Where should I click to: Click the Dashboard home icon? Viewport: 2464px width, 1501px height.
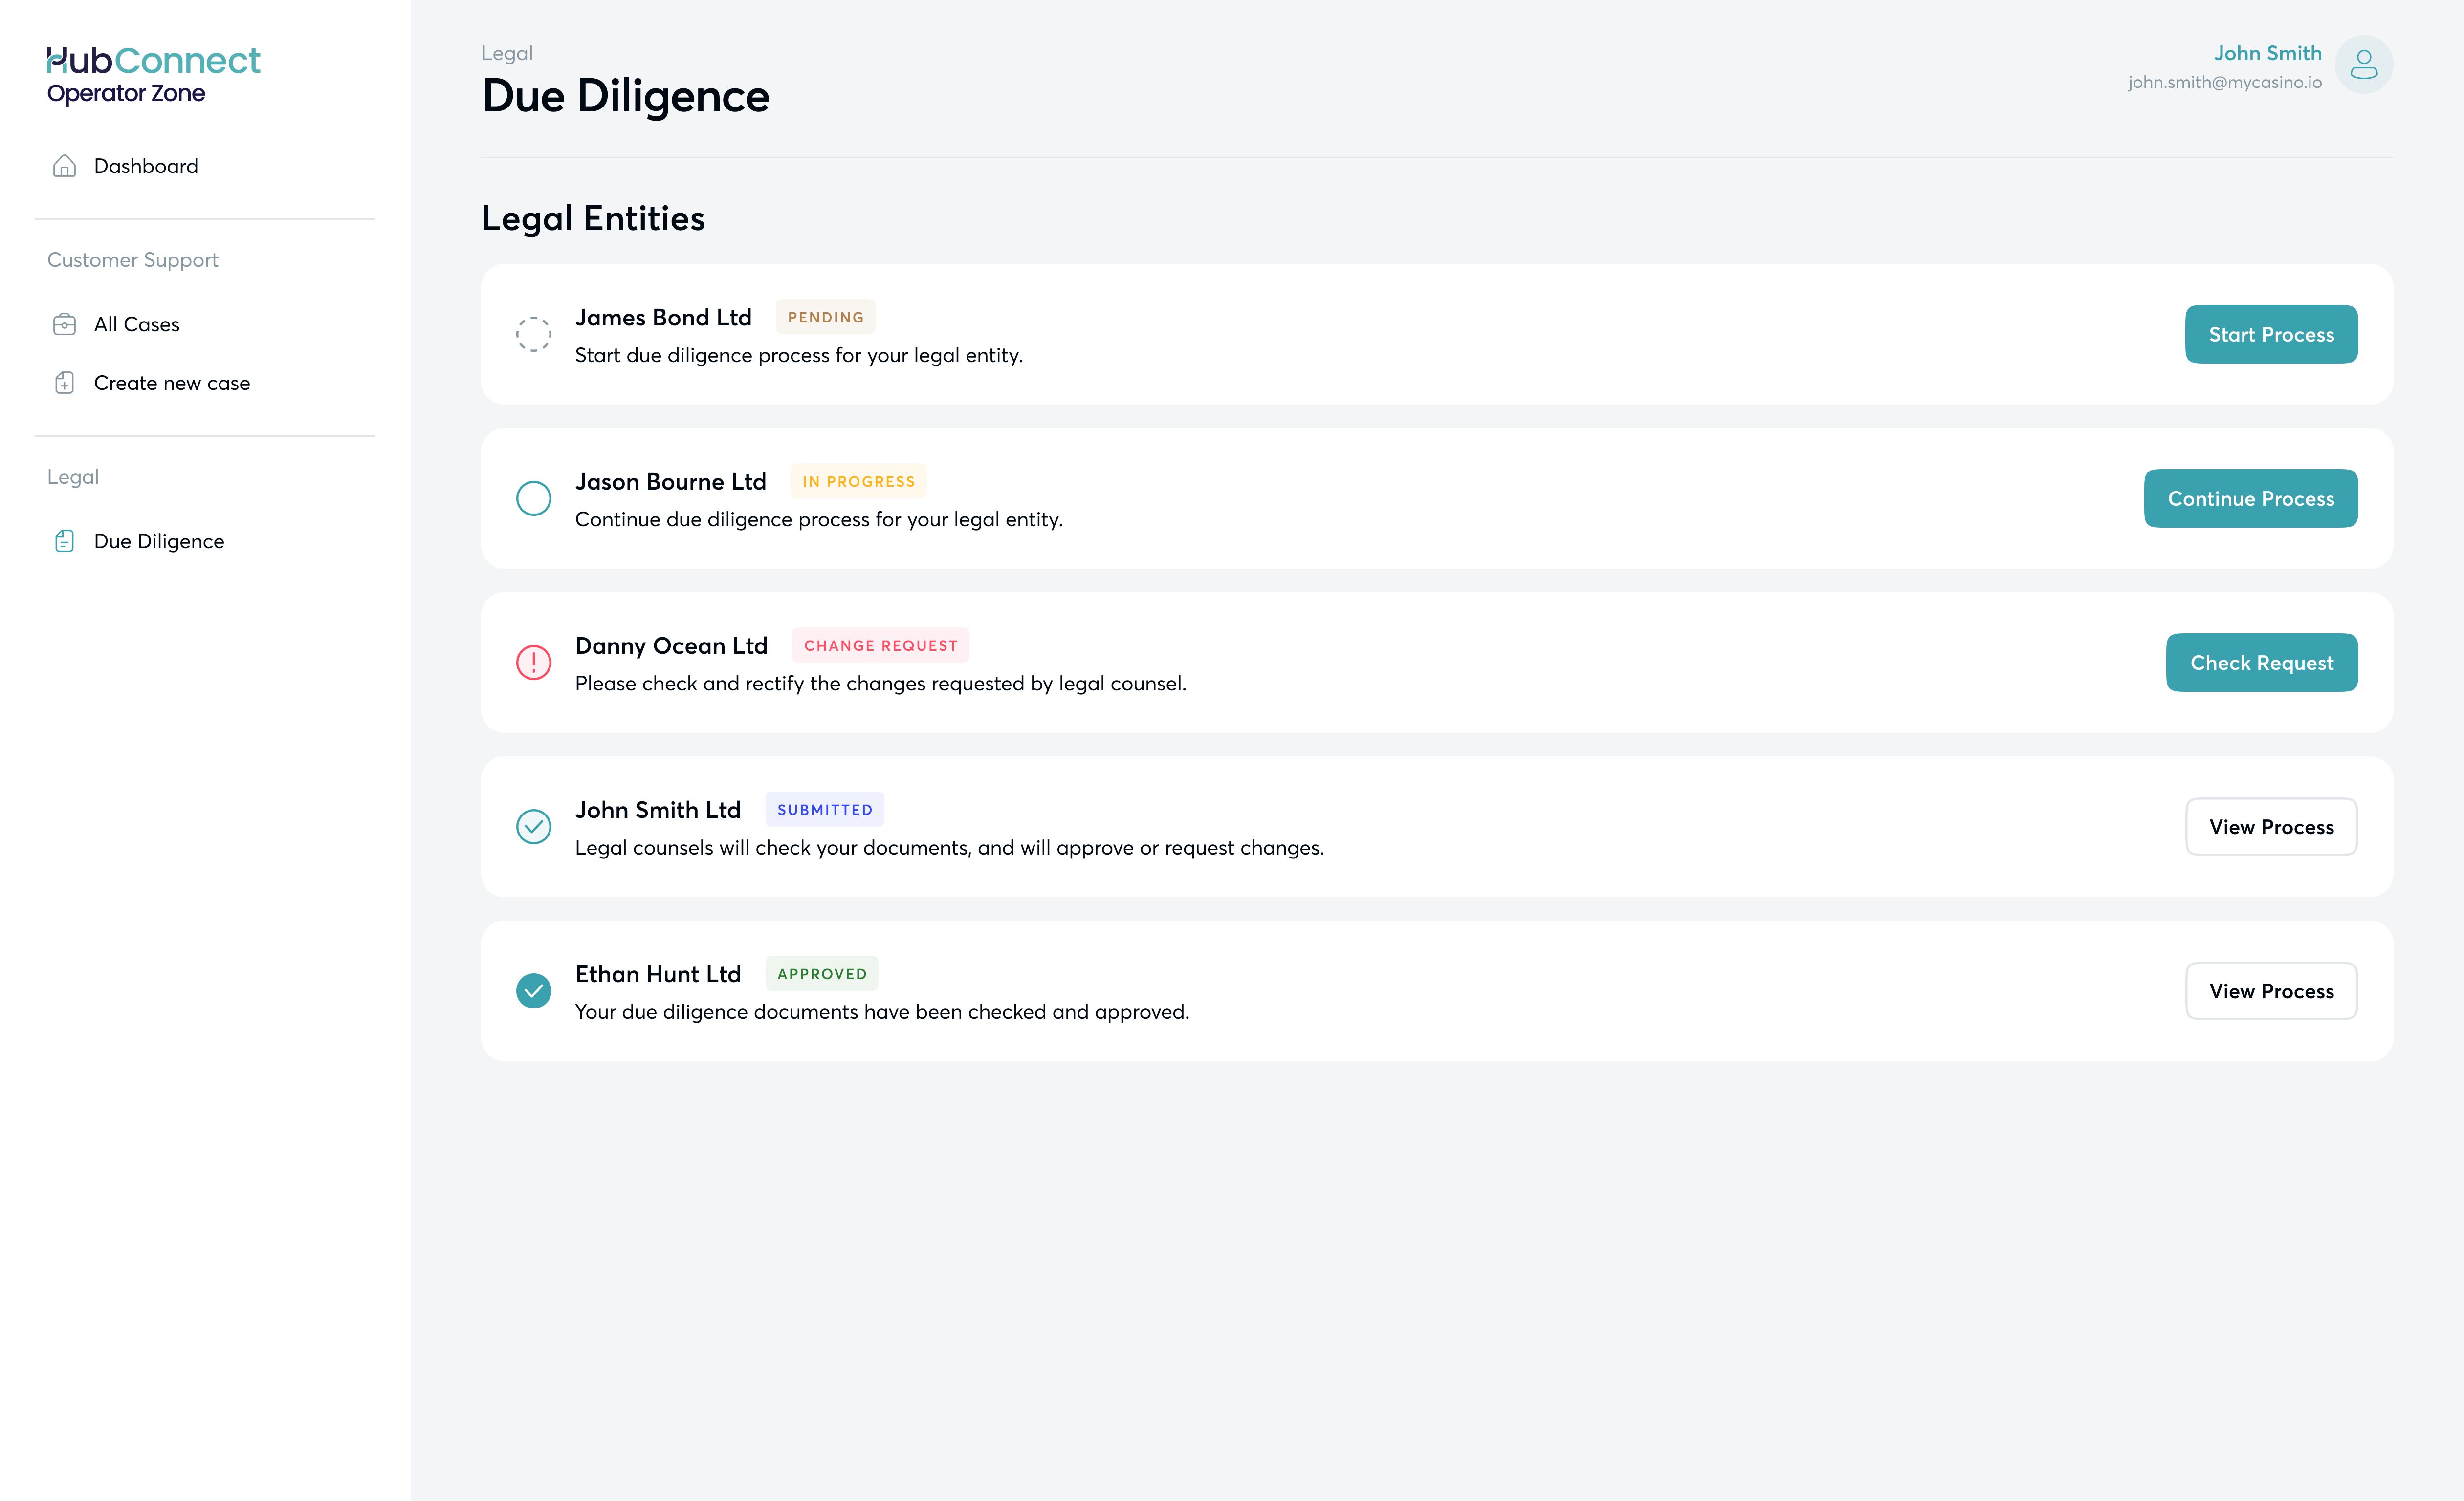click(x=64, y=166)
